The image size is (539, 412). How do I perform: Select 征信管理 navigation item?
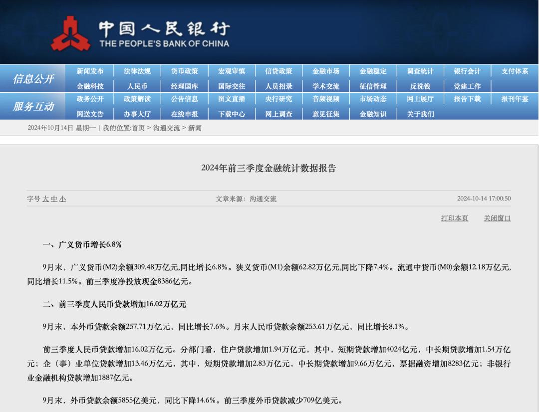click(373, 86)
